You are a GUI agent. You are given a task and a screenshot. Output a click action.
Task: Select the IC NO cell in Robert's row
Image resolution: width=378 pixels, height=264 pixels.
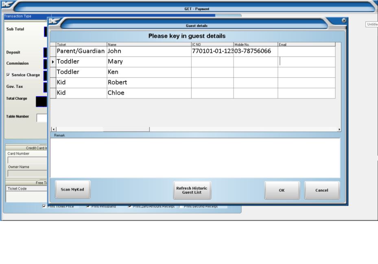point(212,83)
